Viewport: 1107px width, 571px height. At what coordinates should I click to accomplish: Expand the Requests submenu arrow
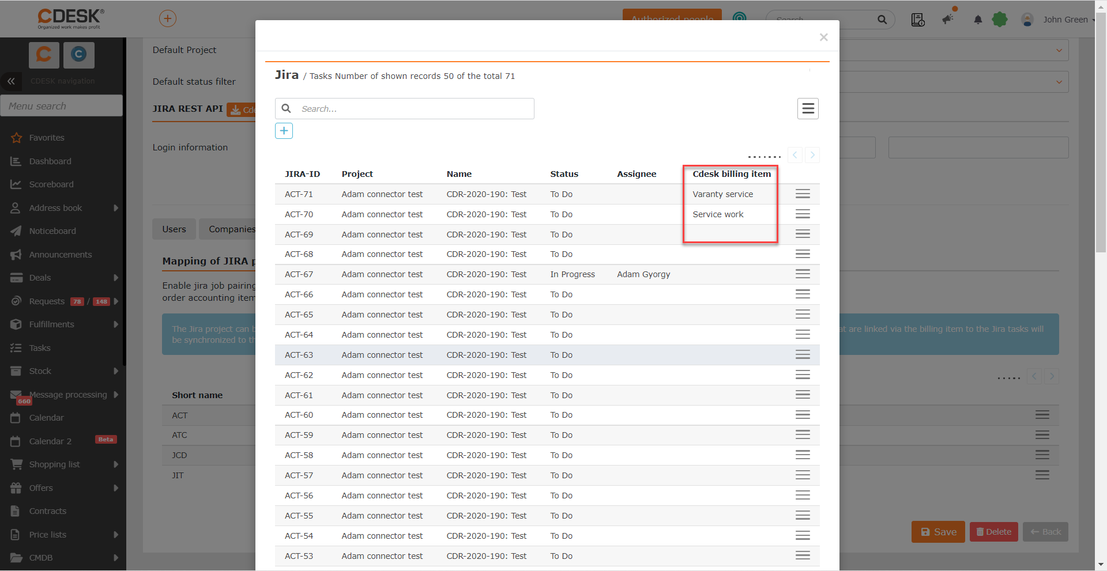(116, 301)
